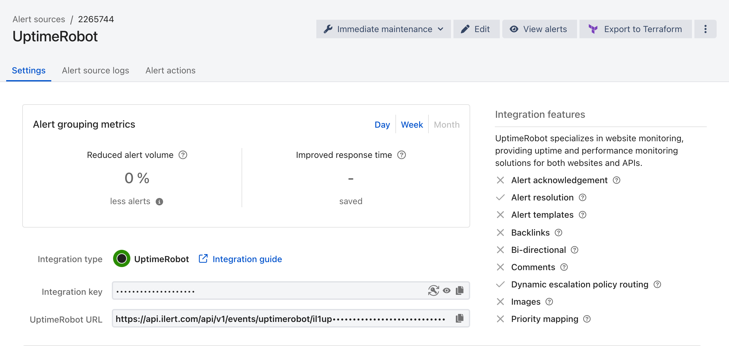Switch to the Alert source logs tab

pyautogui.click(x=95, y=71)
